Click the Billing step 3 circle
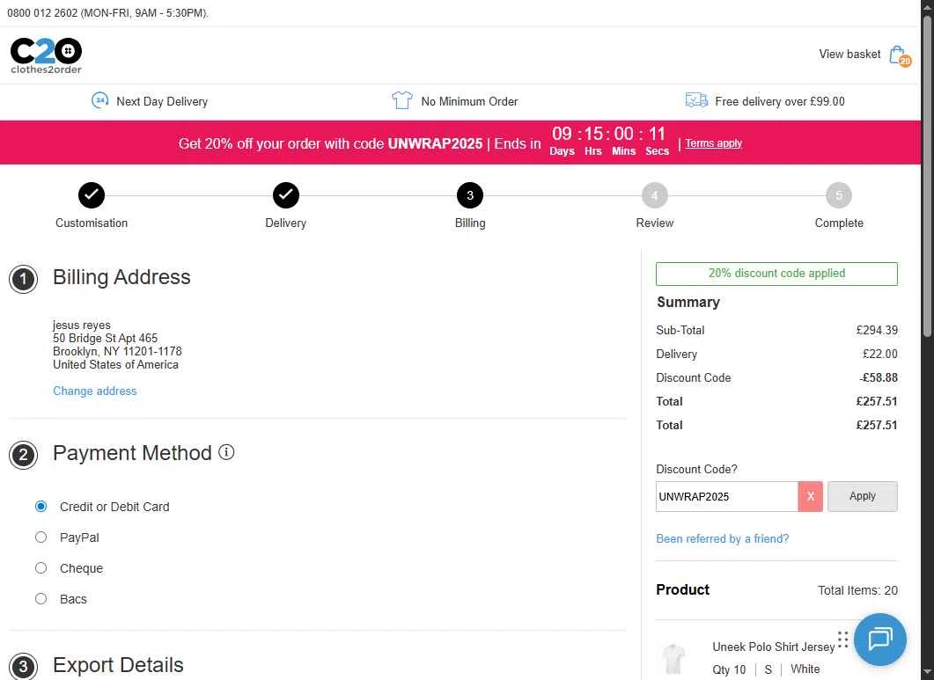 [x=470, y=195]
